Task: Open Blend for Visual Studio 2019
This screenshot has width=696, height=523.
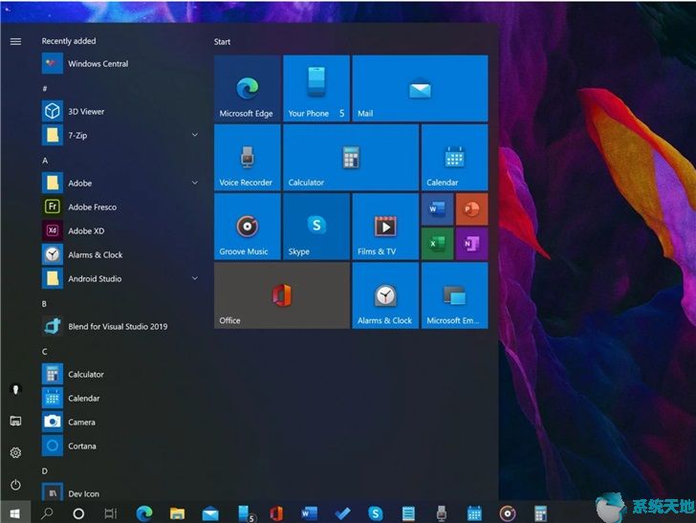Action: tap(120, 326)
